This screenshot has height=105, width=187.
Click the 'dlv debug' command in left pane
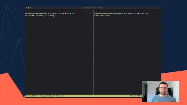pyautogui.click(x=40, y=15)
